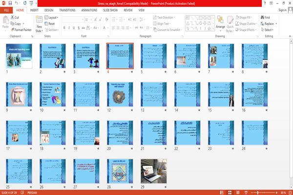Select the Format Painter tool
The height and width of the screenshot is (195, 293).
[21, 30]
